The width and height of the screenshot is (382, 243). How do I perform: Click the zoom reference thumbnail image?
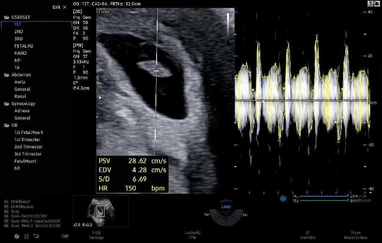100,211
